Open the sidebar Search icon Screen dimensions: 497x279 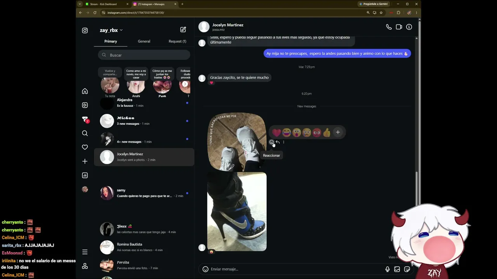coord(85,133)
